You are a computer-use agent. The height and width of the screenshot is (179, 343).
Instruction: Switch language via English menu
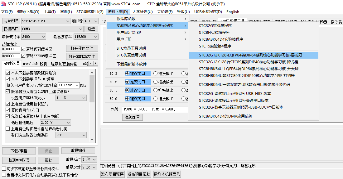tap(233, 12)
